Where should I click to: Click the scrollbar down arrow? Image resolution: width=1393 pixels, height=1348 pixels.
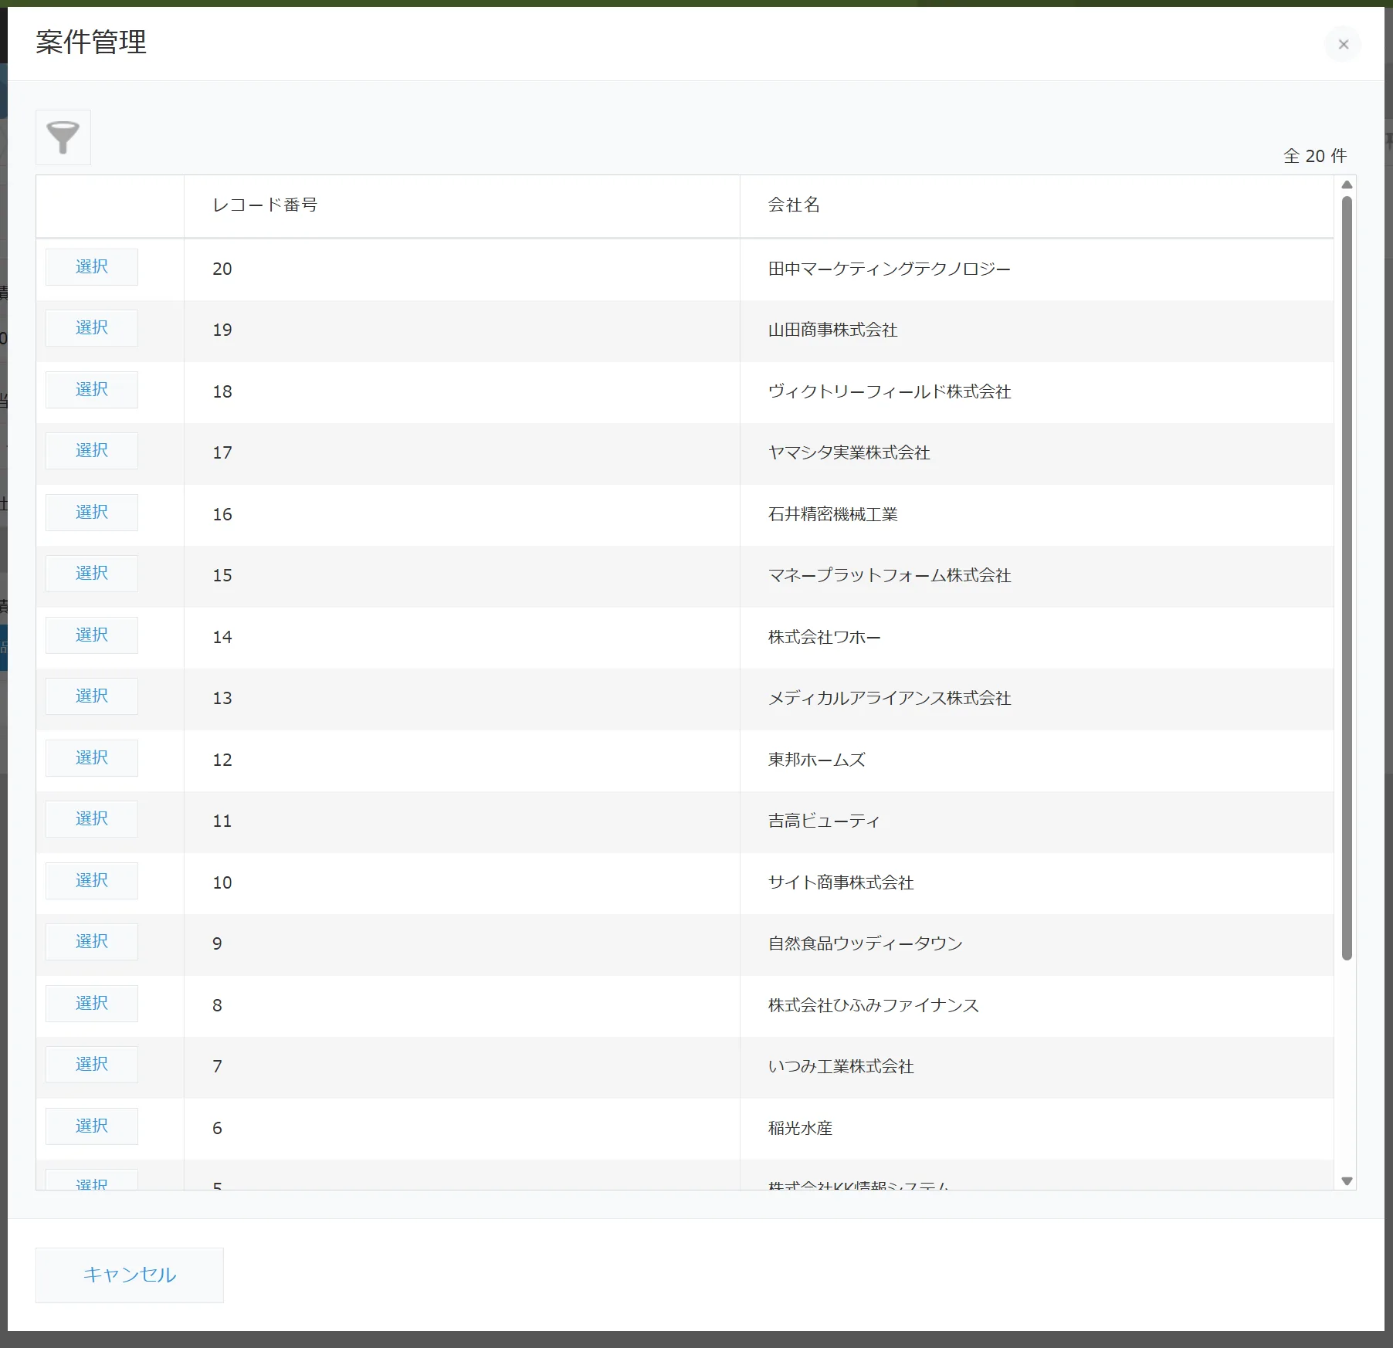coord(1347,1181)
